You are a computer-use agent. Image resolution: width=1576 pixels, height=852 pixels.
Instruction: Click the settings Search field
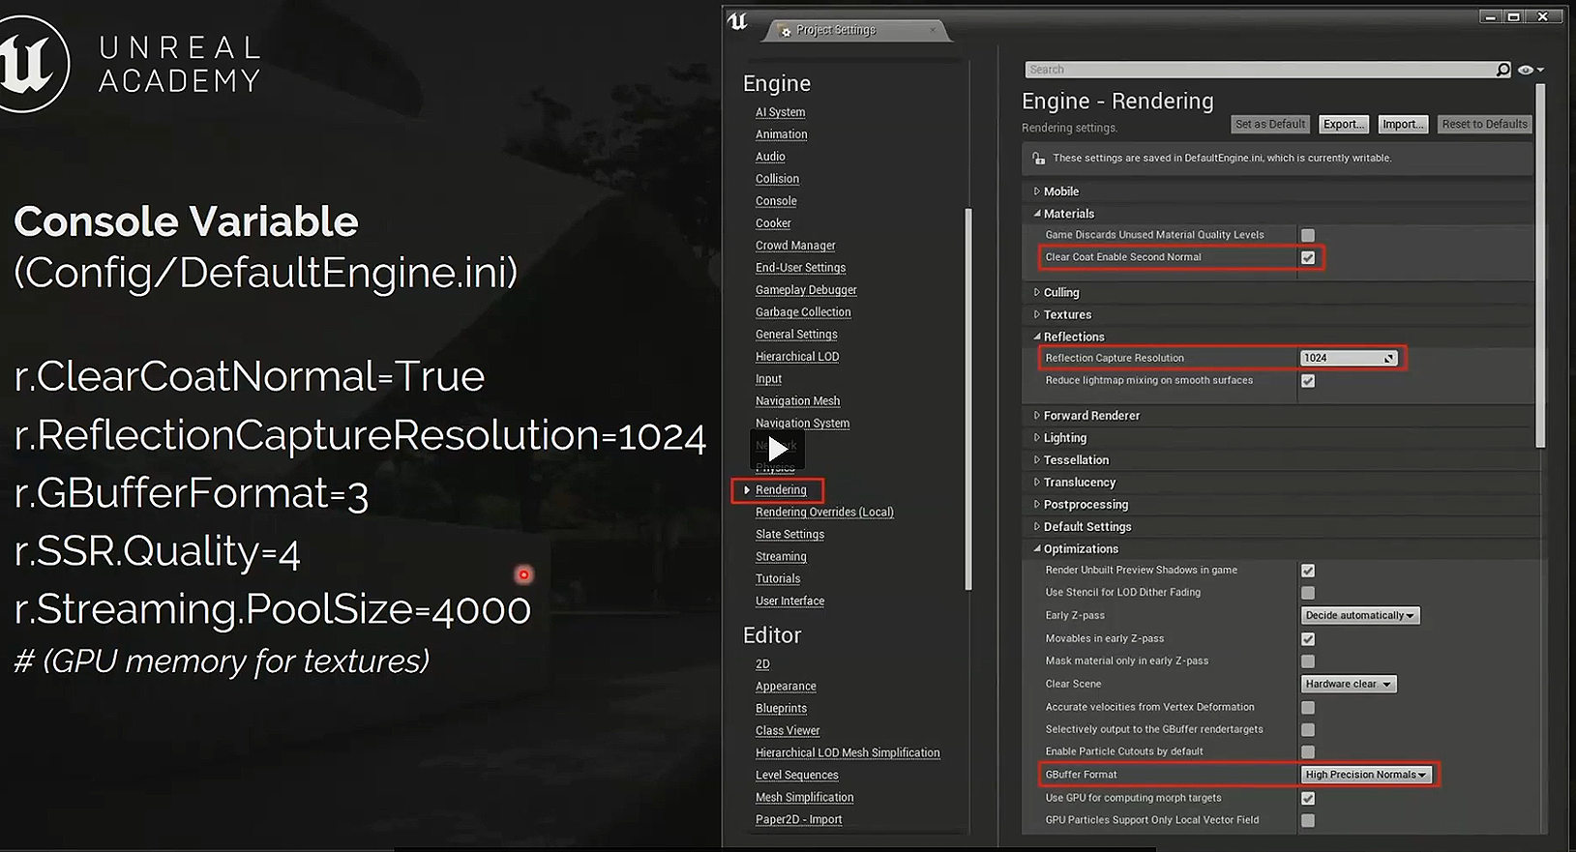click(1260, 70)
